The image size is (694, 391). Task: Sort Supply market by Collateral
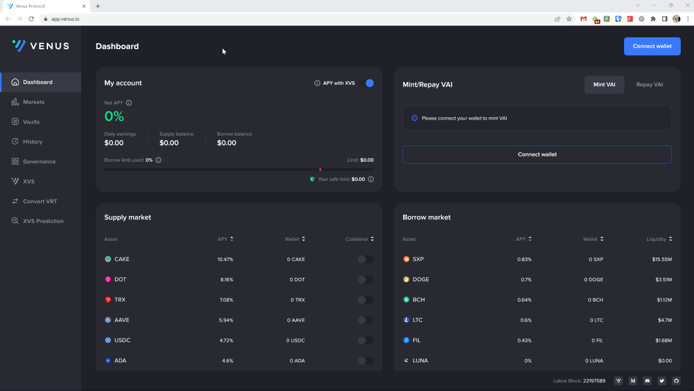click(360, 239)
